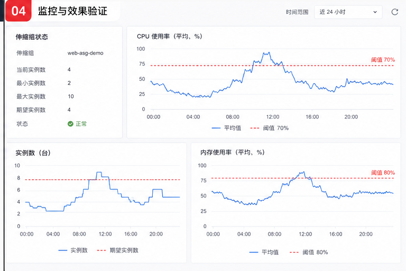Click the 状态 label in status panel

22,124
